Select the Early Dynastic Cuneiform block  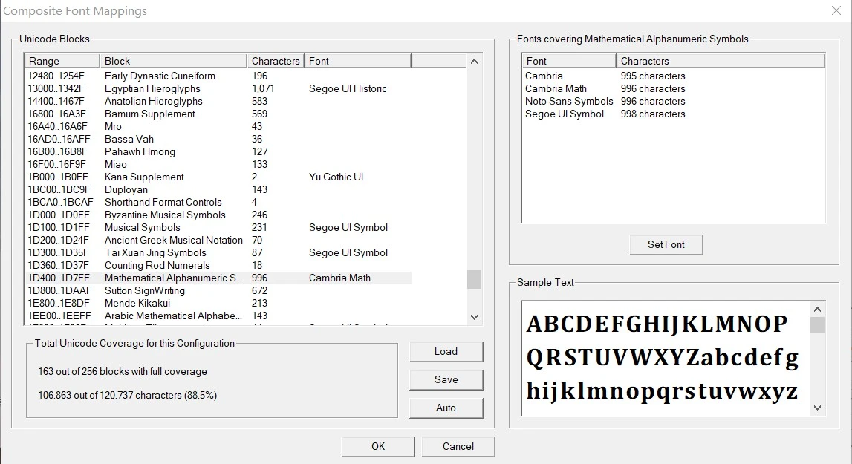click(218, 76)
